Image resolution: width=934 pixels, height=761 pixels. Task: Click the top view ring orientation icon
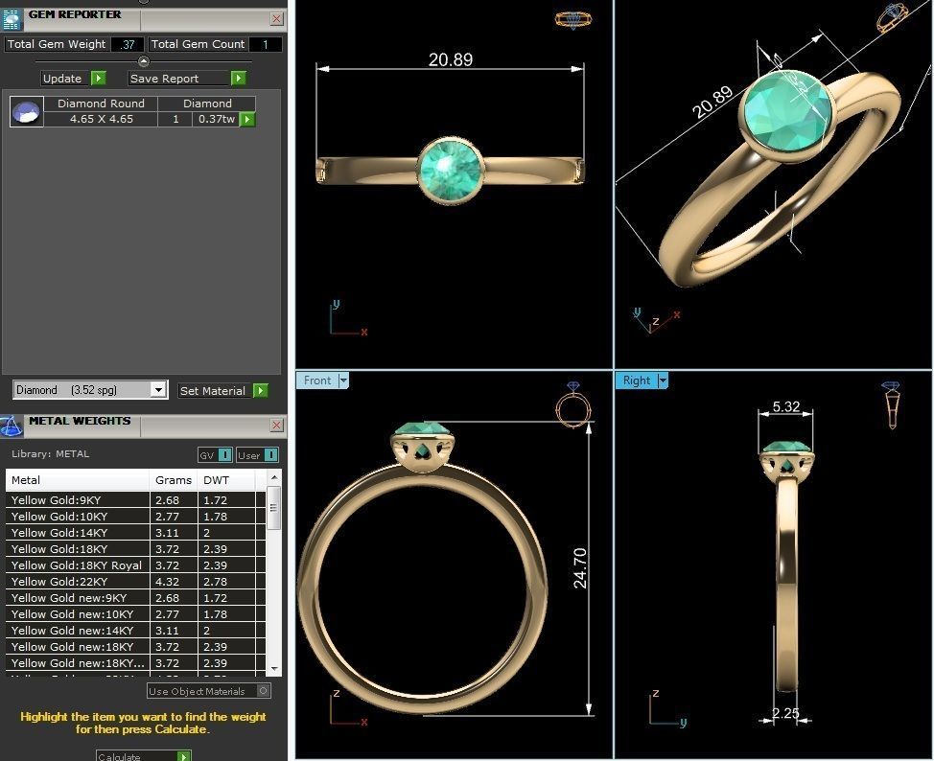(573, 20)
